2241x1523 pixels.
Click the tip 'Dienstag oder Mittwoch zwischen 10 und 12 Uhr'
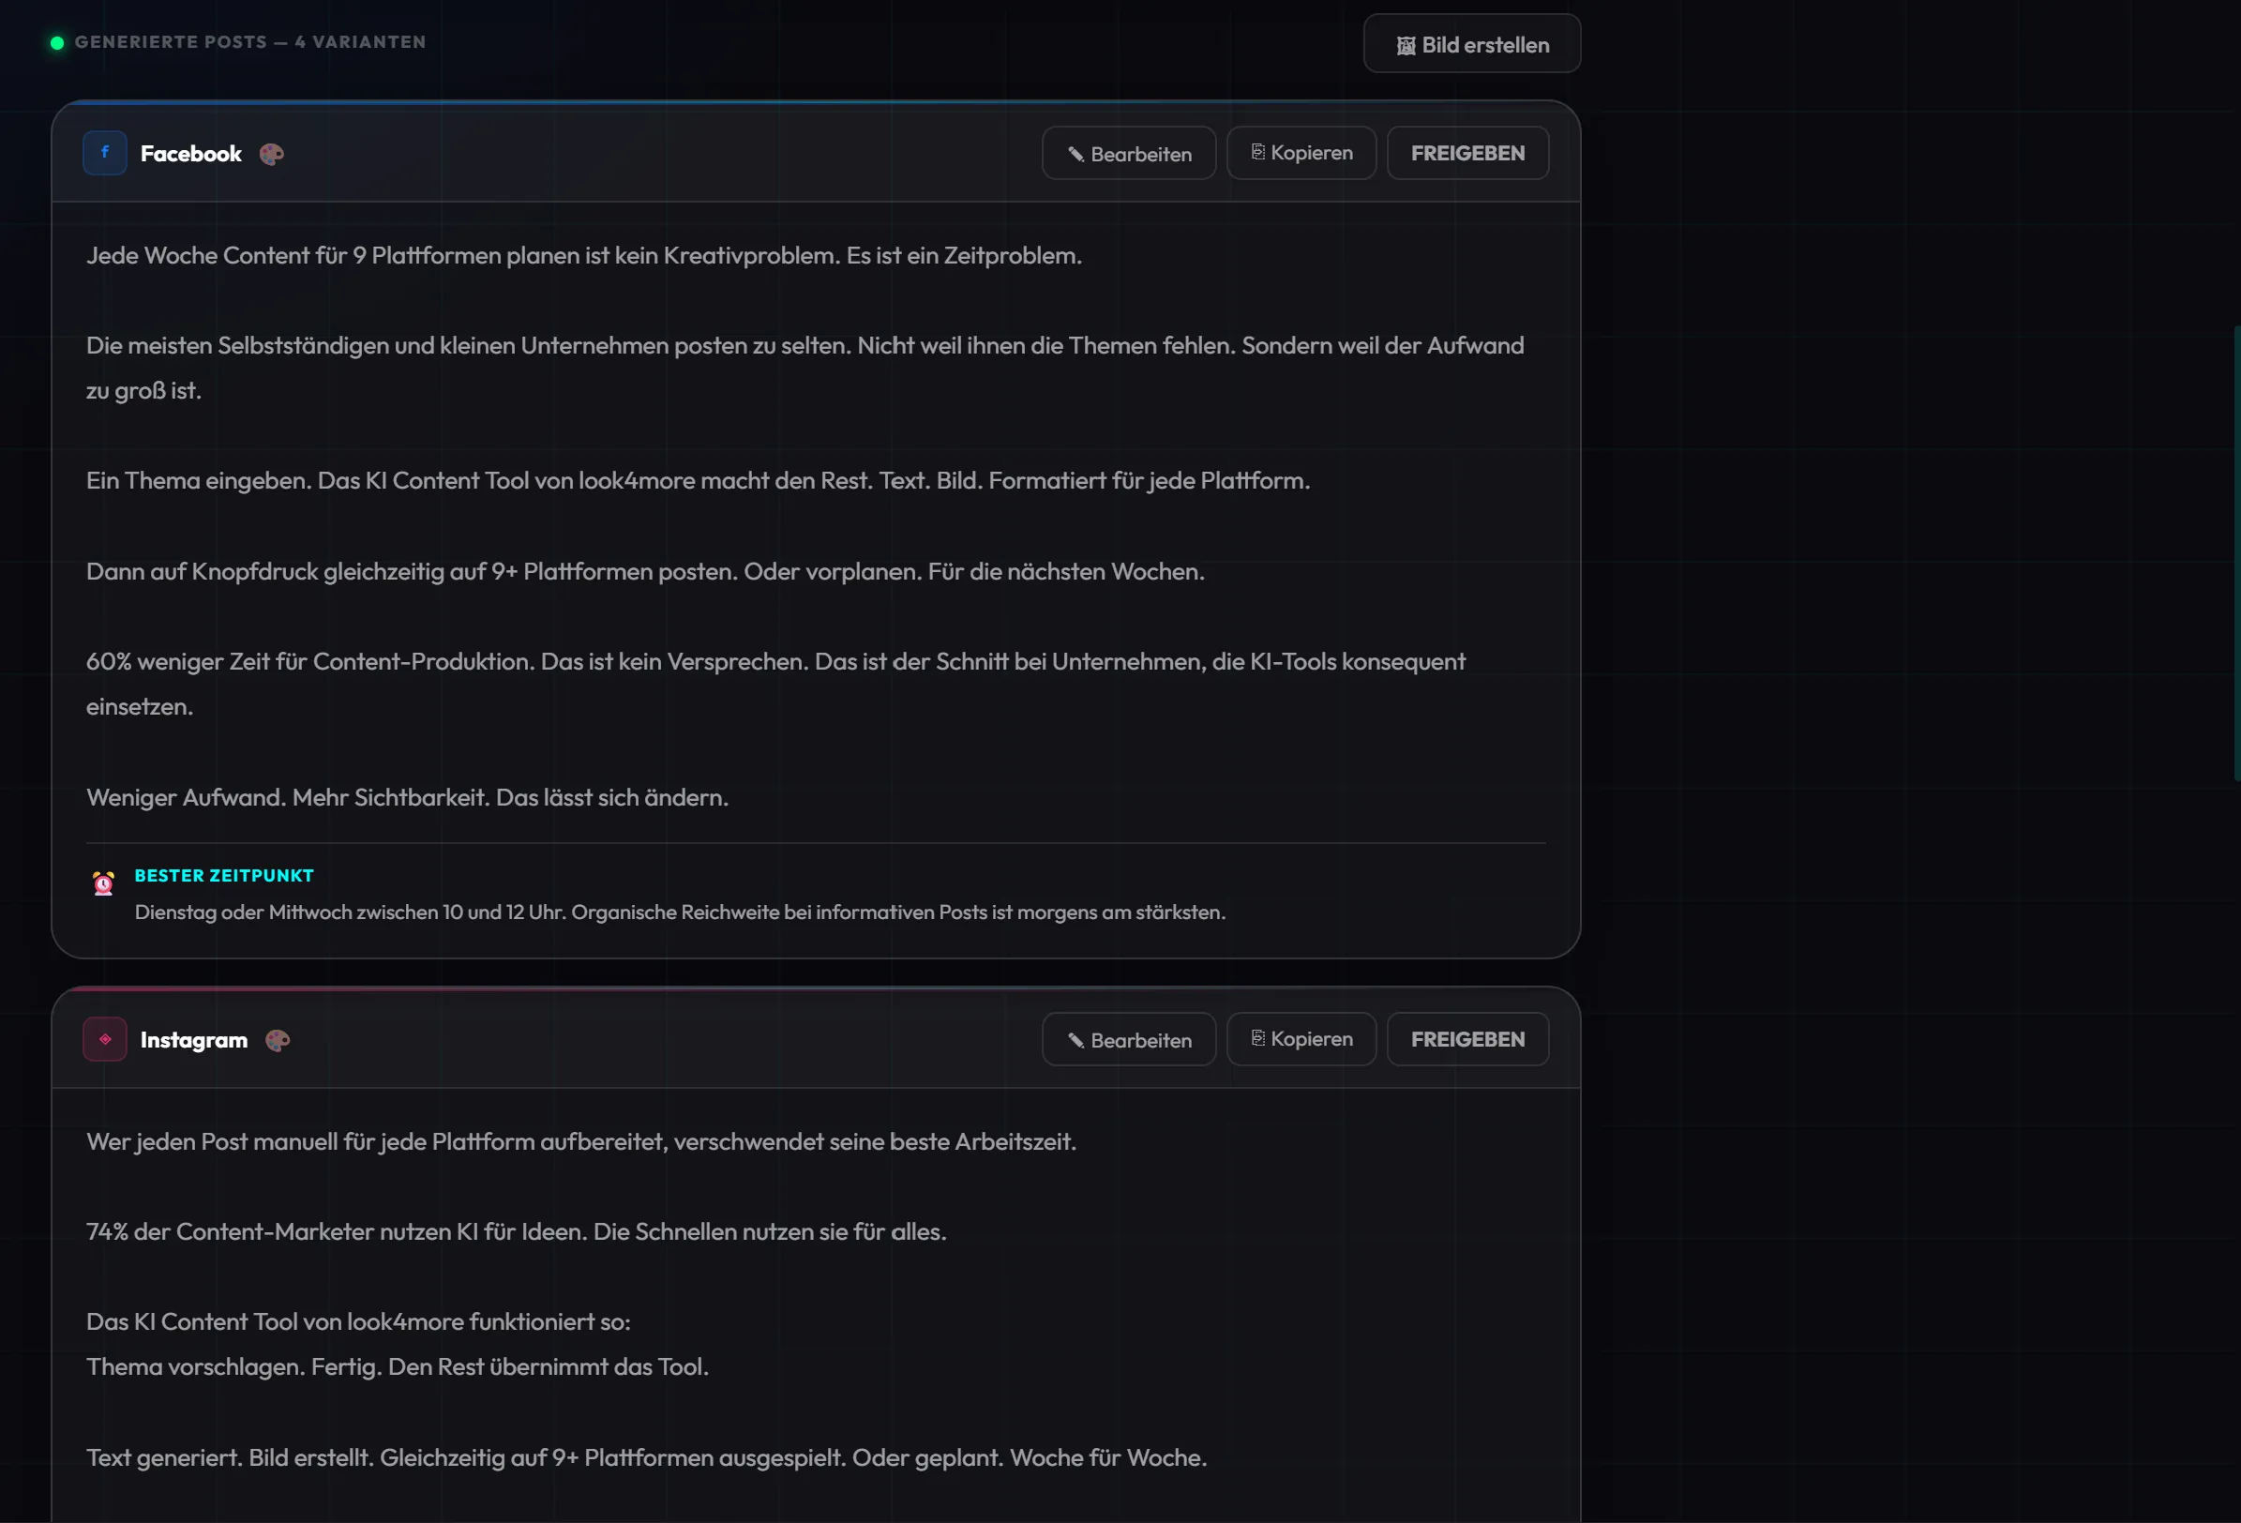[x=680, y=912]
